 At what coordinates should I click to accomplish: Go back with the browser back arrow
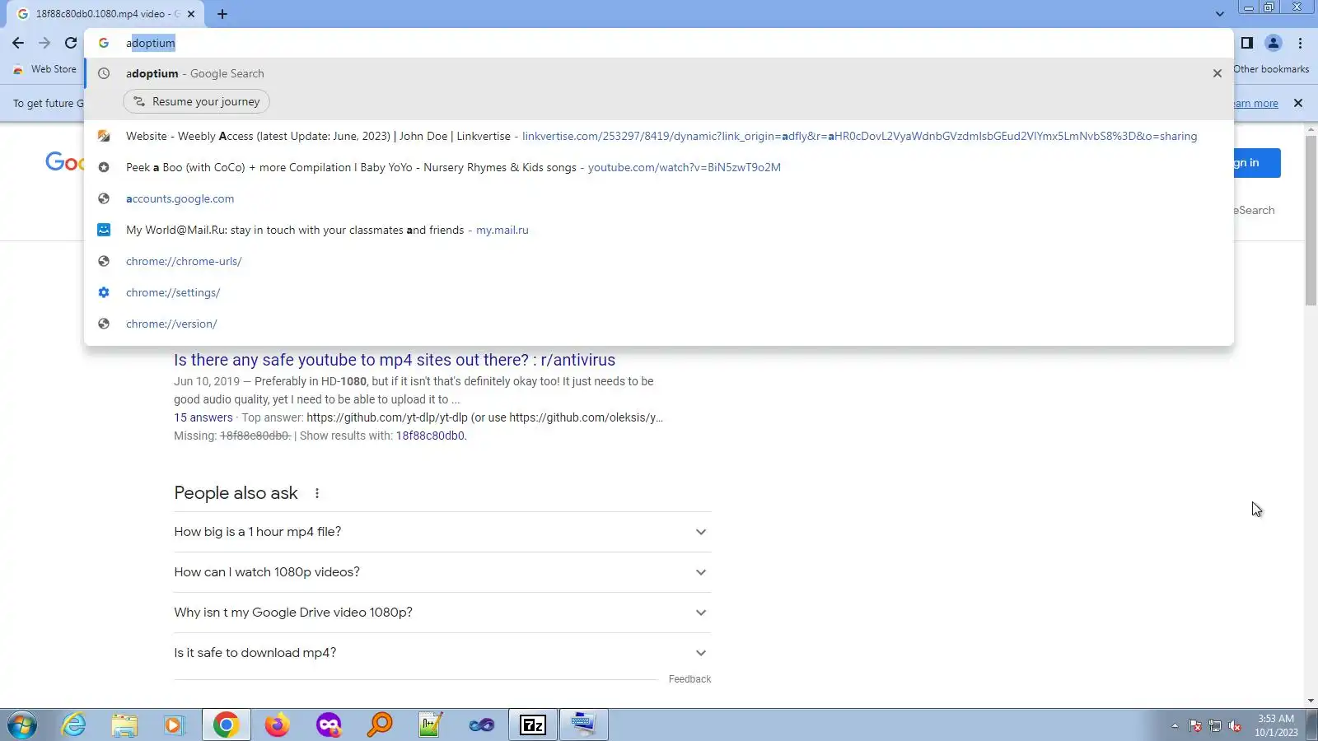click(18, 43)
